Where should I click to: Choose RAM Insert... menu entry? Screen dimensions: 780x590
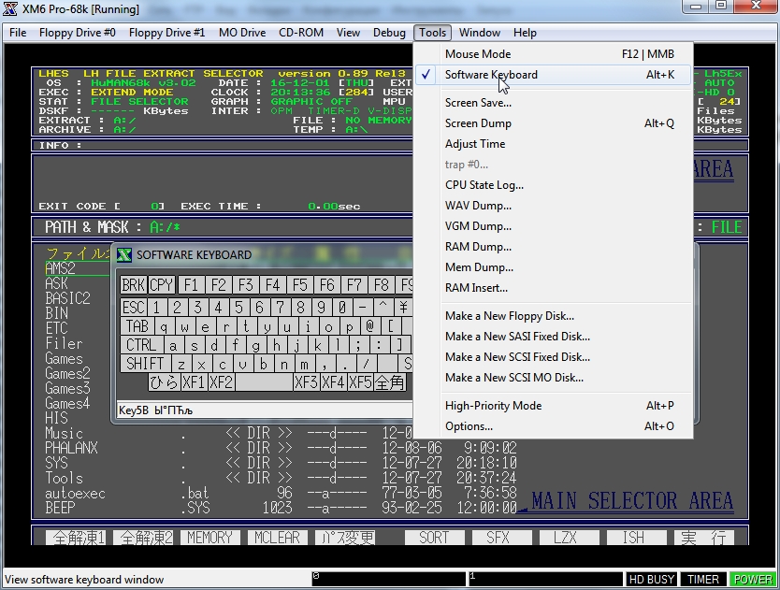point(553,288)
